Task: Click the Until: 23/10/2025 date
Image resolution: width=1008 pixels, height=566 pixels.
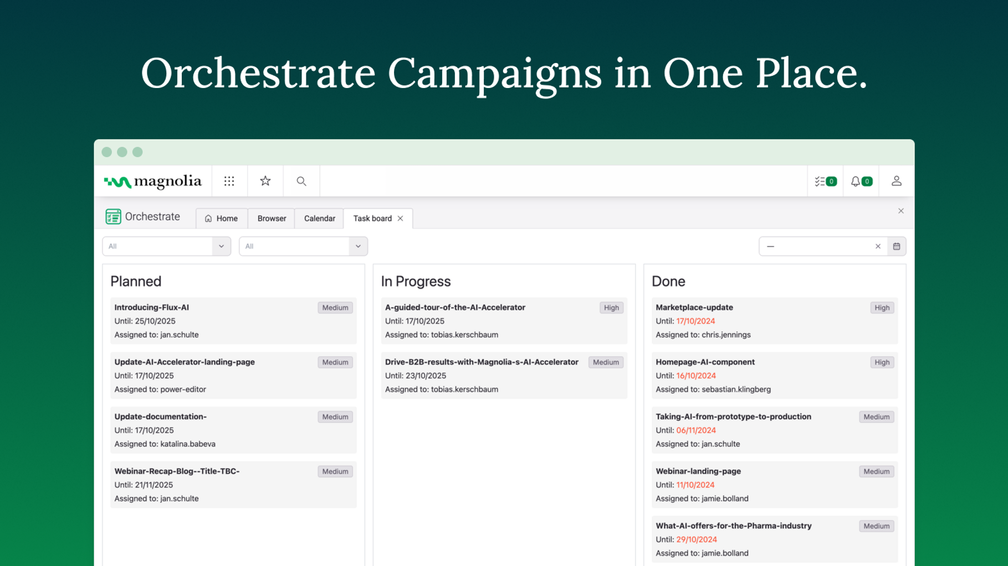Action: (x=416, y=376)
